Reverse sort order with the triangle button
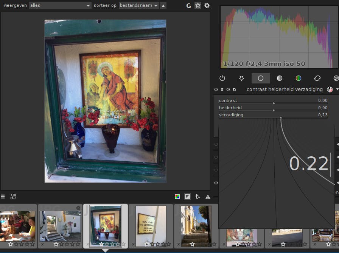 coord(163,6)
